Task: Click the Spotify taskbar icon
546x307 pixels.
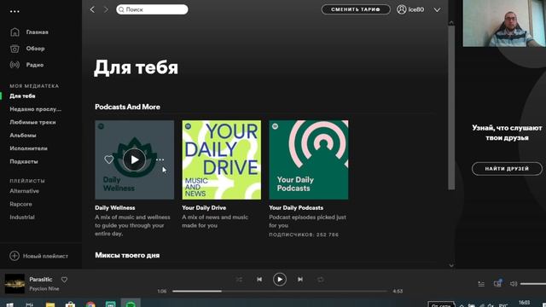Action: coord(131,304)
